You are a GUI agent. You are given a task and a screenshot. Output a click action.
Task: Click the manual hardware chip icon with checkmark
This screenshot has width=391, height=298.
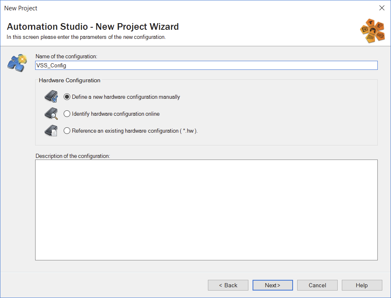[51, 96]
